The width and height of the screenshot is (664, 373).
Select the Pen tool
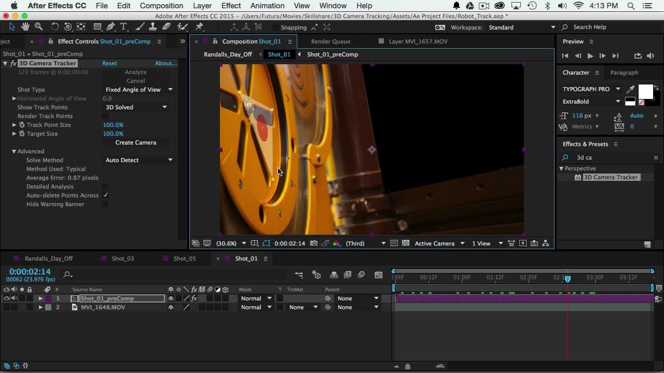(x=110, y=27)
